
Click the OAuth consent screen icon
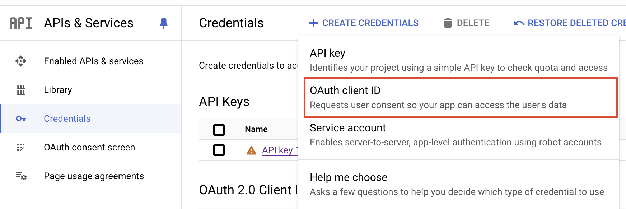(21, 147)
